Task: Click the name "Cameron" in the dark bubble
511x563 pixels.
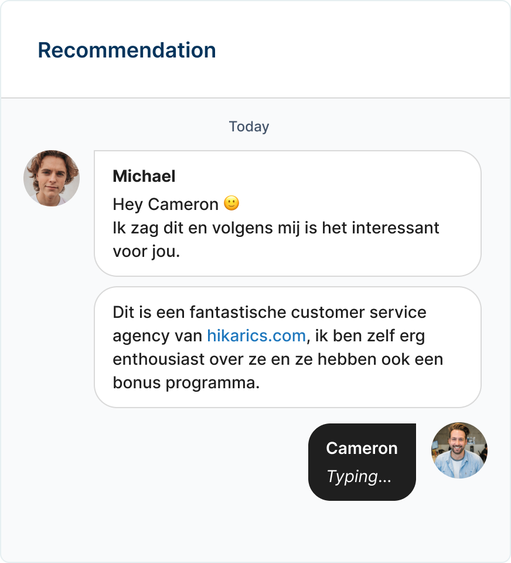Action: click(x=362, y=448)
